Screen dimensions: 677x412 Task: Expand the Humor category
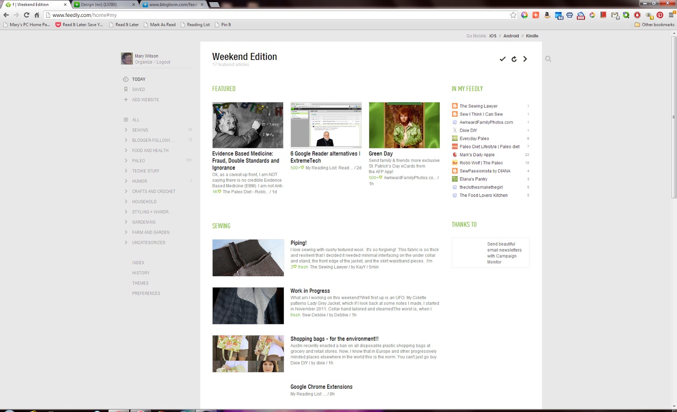tap(126, 181)
